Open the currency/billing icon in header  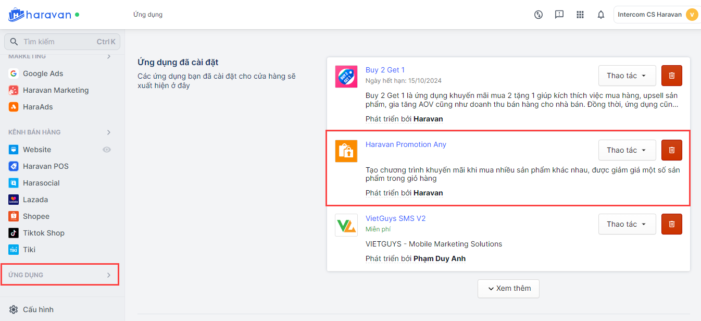coord(539,15)
